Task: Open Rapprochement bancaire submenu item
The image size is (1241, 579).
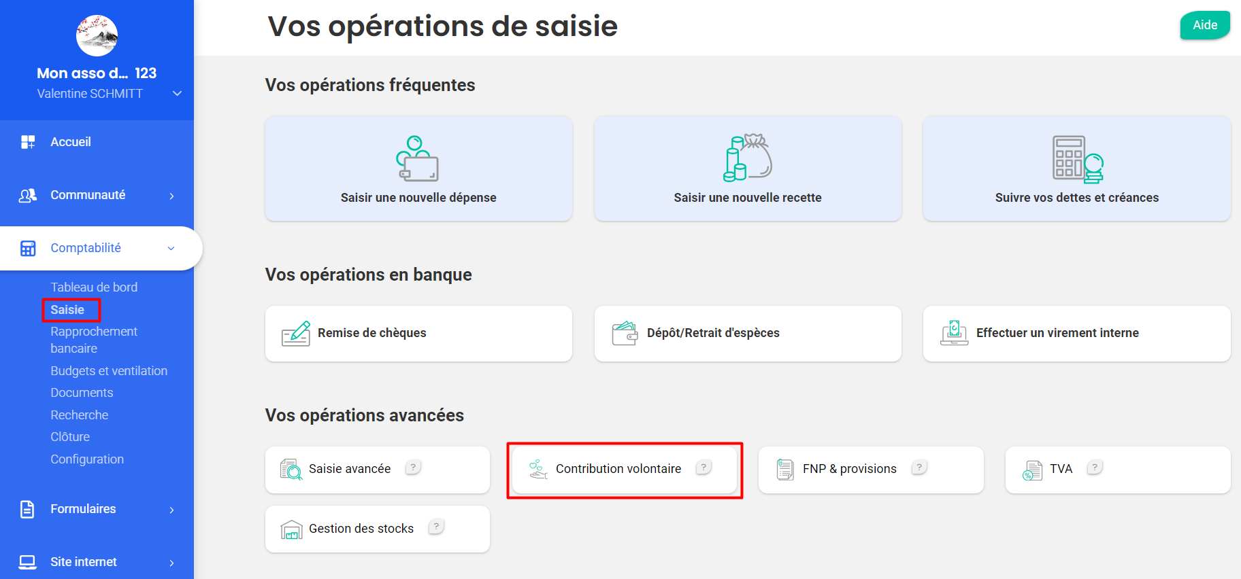Action: 94,340
